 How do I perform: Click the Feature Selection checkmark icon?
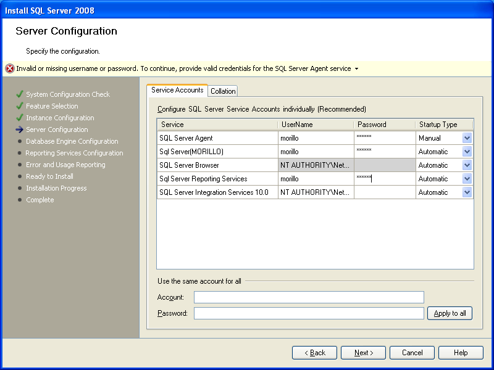(x=20, y=105)
